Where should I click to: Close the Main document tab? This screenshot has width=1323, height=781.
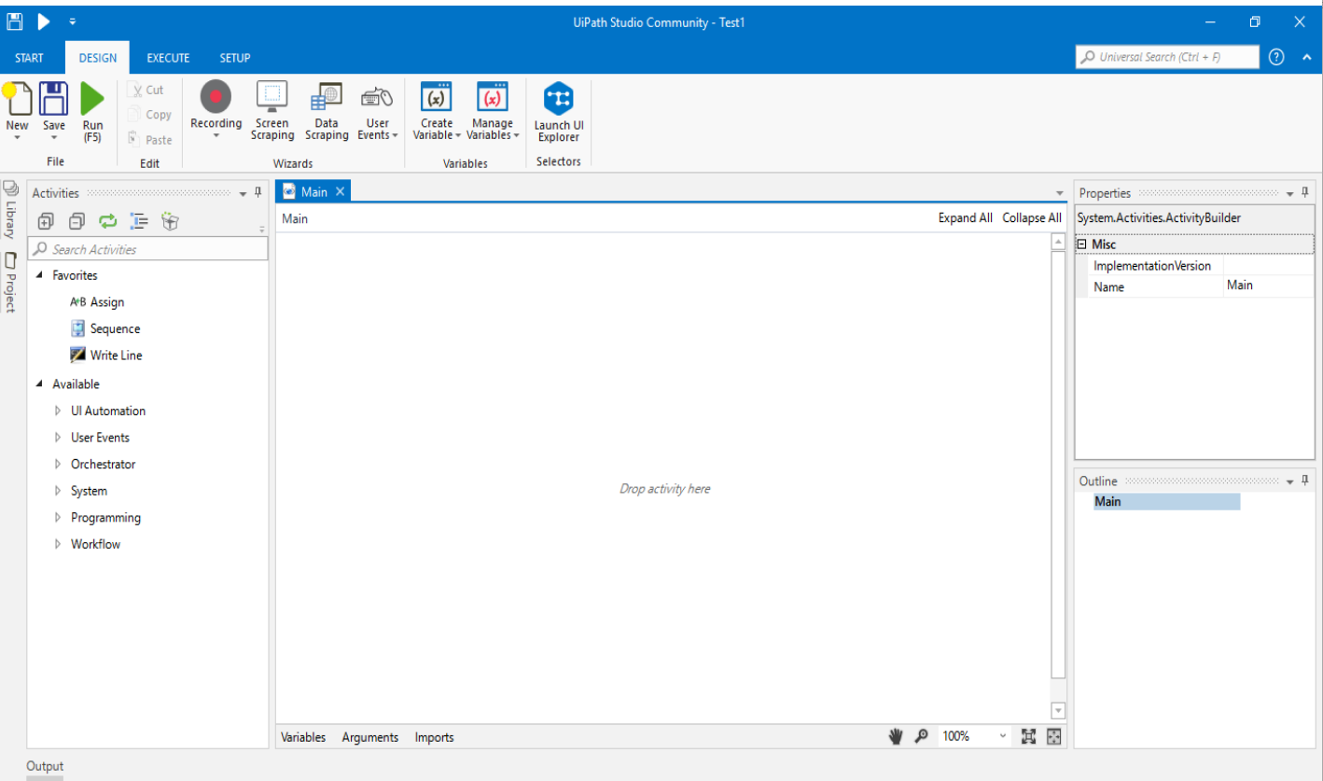tap(341, 191)
